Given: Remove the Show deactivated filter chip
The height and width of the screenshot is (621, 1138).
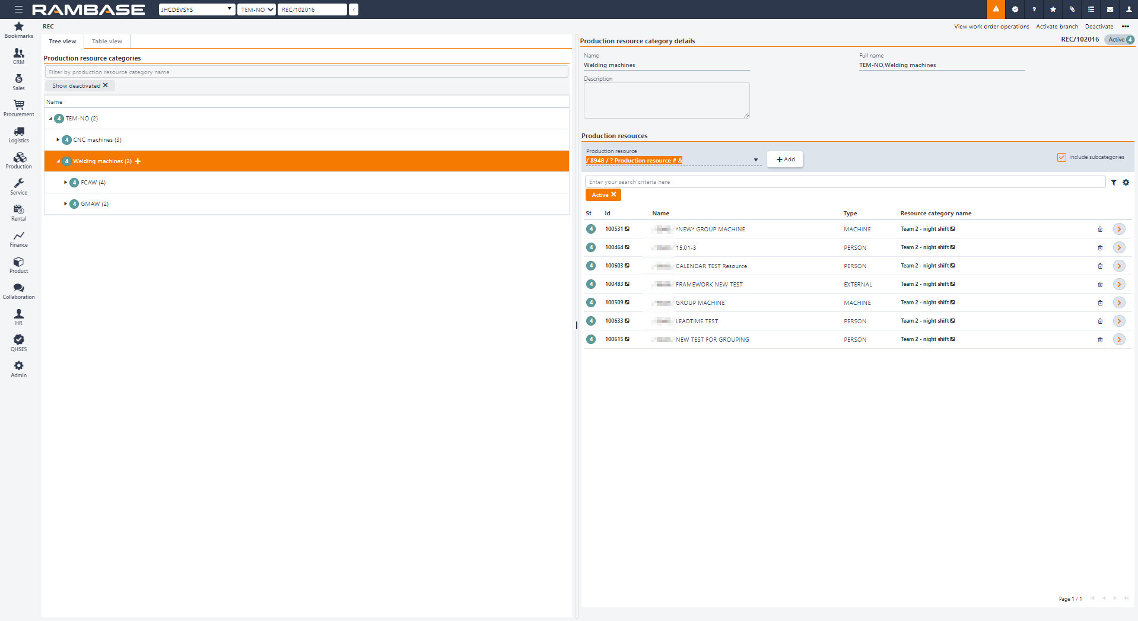Looking at the screenshot, I should (x=106, y=85).
